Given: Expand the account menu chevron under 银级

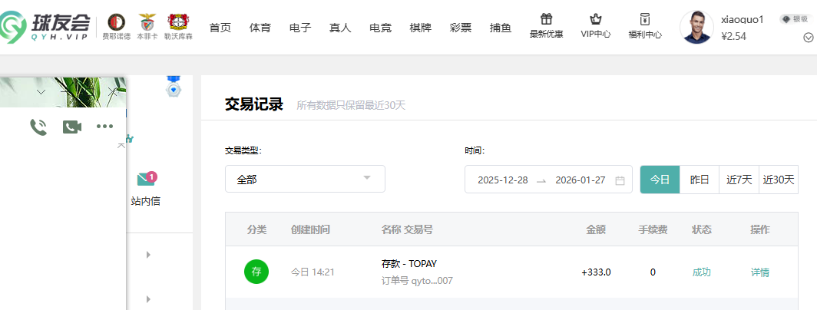Looking at the screenshot, I should pos(807,38).
